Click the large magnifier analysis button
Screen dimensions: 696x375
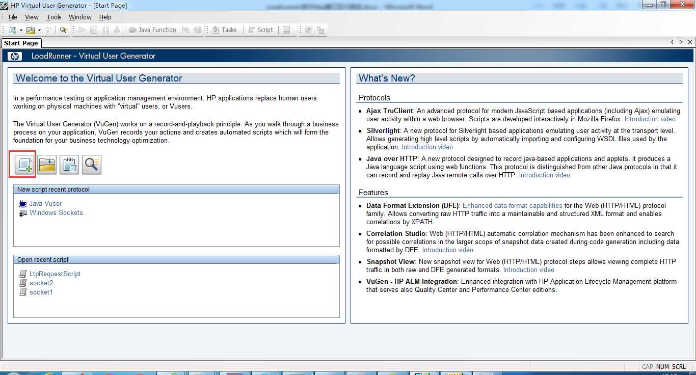[x=92, y=165]
